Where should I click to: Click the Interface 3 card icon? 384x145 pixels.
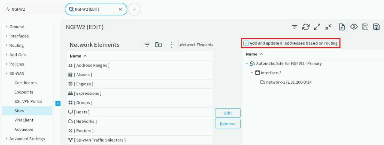click(257, 73)
